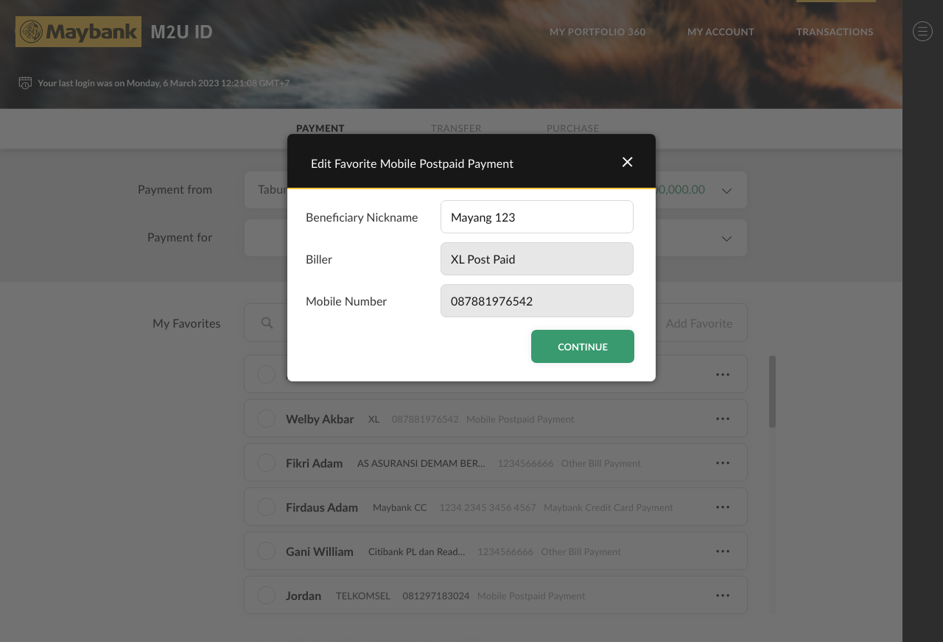Click the favorites list scrollbar
This screenshot has height=642, width=943.
pyautogui.click(x=772, y=392)
